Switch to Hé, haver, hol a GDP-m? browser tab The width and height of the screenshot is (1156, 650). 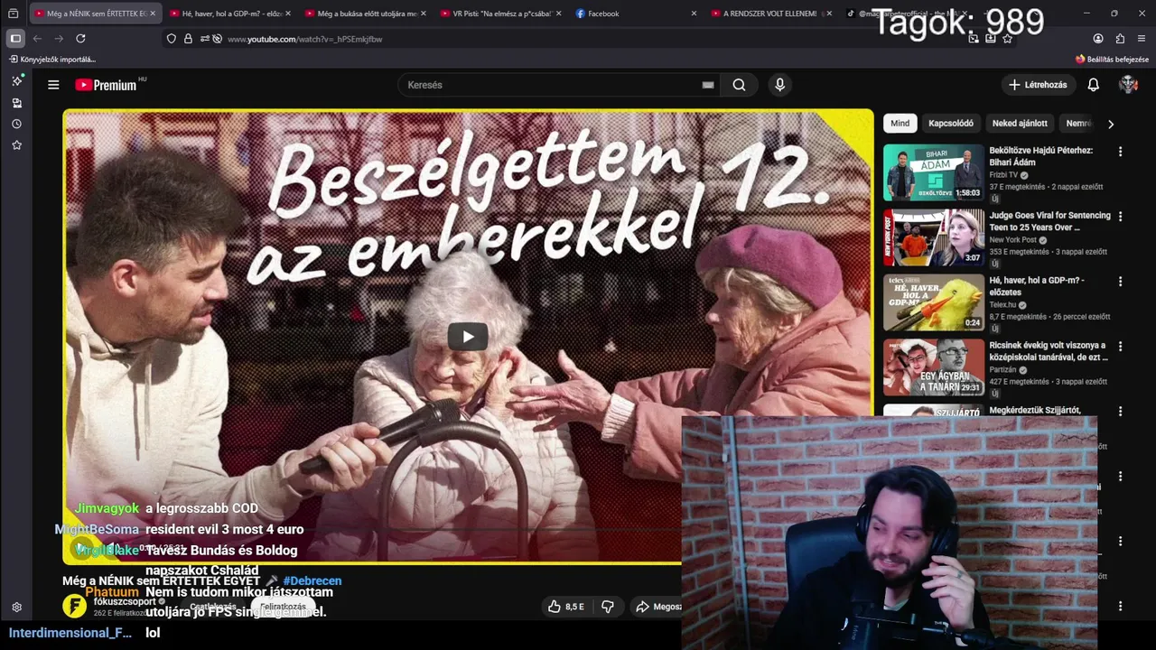pos(232,14)
